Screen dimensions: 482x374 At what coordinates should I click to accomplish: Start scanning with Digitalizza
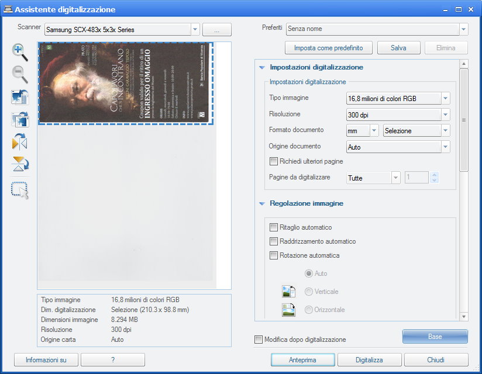[x=370, y=359]
